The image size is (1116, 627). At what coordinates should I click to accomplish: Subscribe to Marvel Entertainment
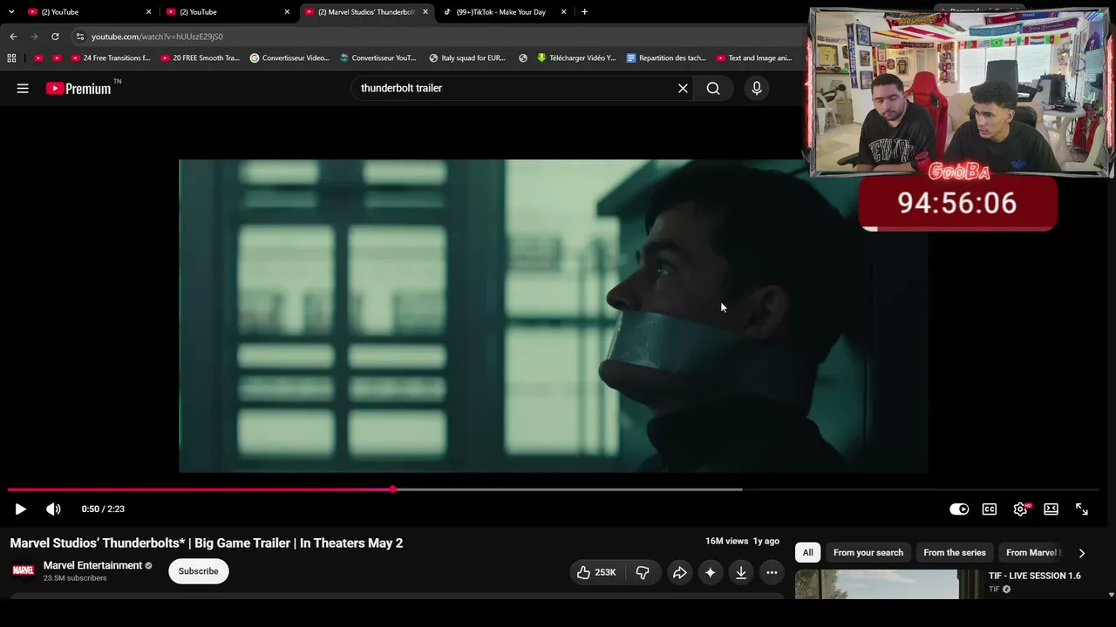pyautogui.click(x=199, y=571)
